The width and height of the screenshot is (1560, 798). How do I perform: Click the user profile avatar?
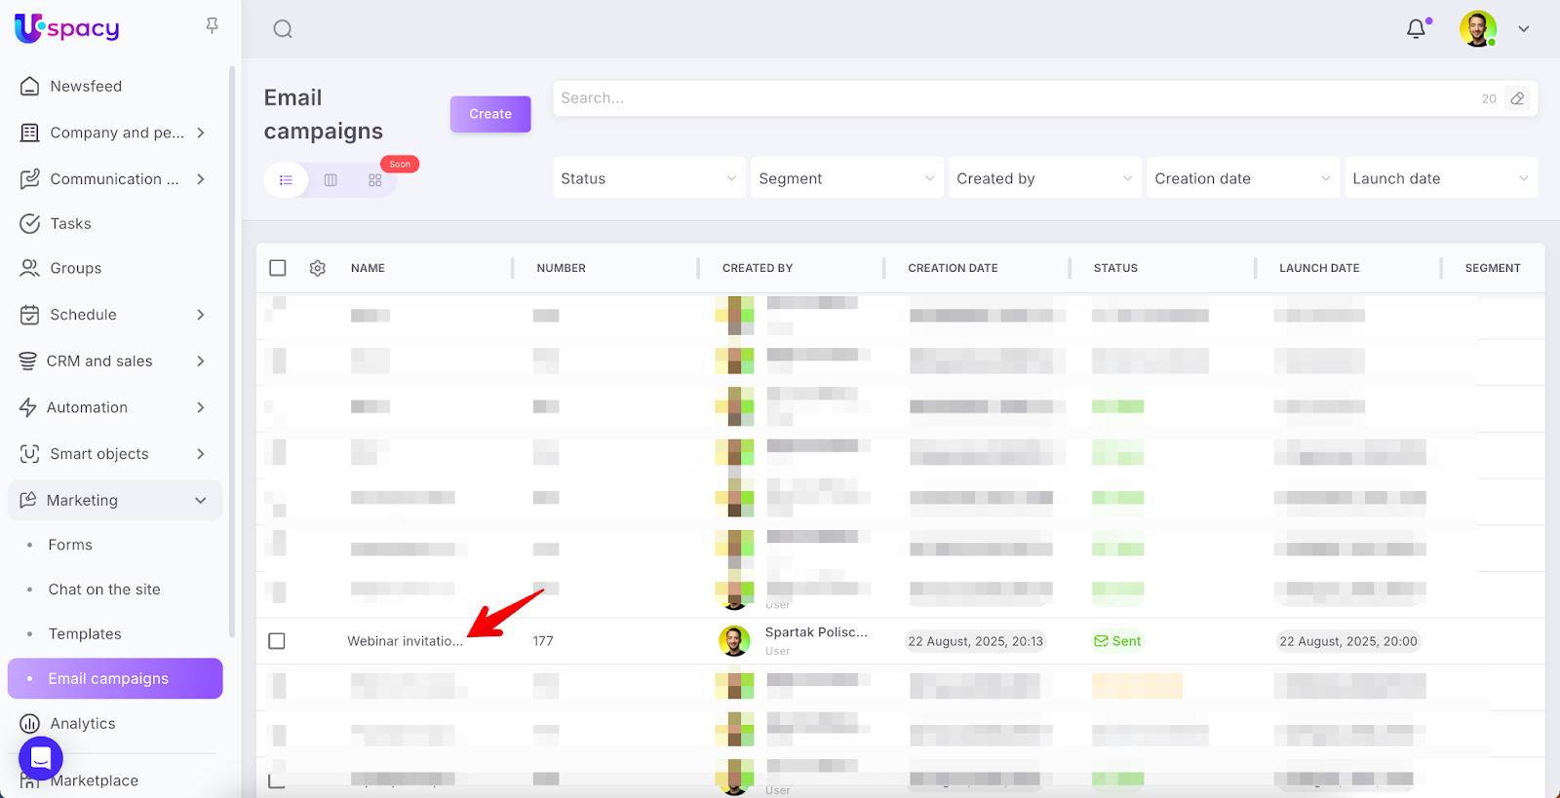pos(1477,29)
